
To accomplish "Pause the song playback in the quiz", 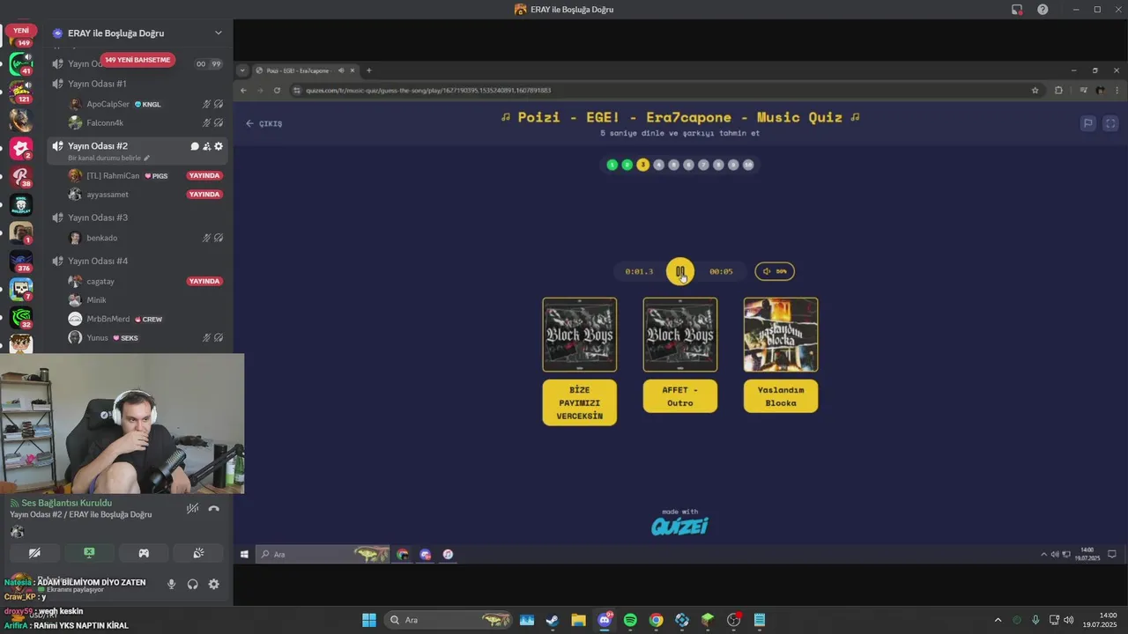I will click(679, 271).
